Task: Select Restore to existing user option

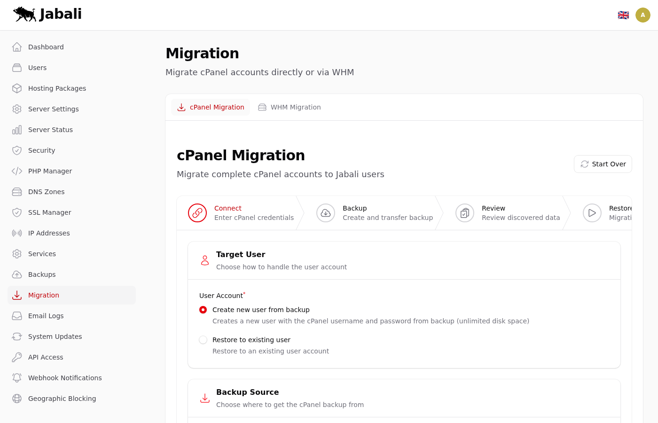Action: 203,340
